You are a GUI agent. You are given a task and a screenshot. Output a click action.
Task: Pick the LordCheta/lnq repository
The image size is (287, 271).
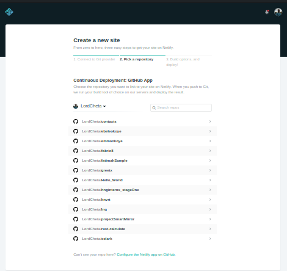coord(142,209)
